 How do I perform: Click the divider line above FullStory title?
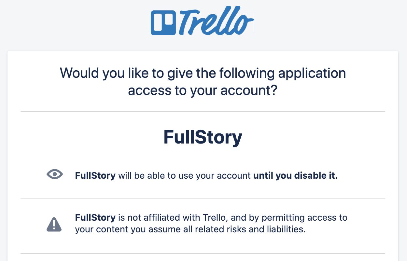tap(203, 112)
